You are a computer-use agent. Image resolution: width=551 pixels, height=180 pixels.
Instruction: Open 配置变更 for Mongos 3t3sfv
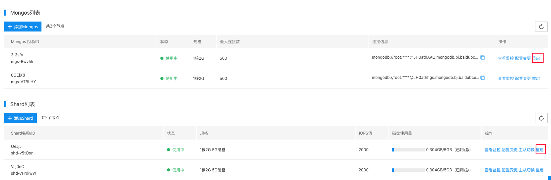pos(523,58)
